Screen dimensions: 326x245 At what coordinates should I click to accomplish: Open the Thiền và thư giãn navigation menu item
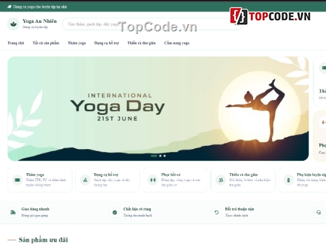(x=141, y=43)
